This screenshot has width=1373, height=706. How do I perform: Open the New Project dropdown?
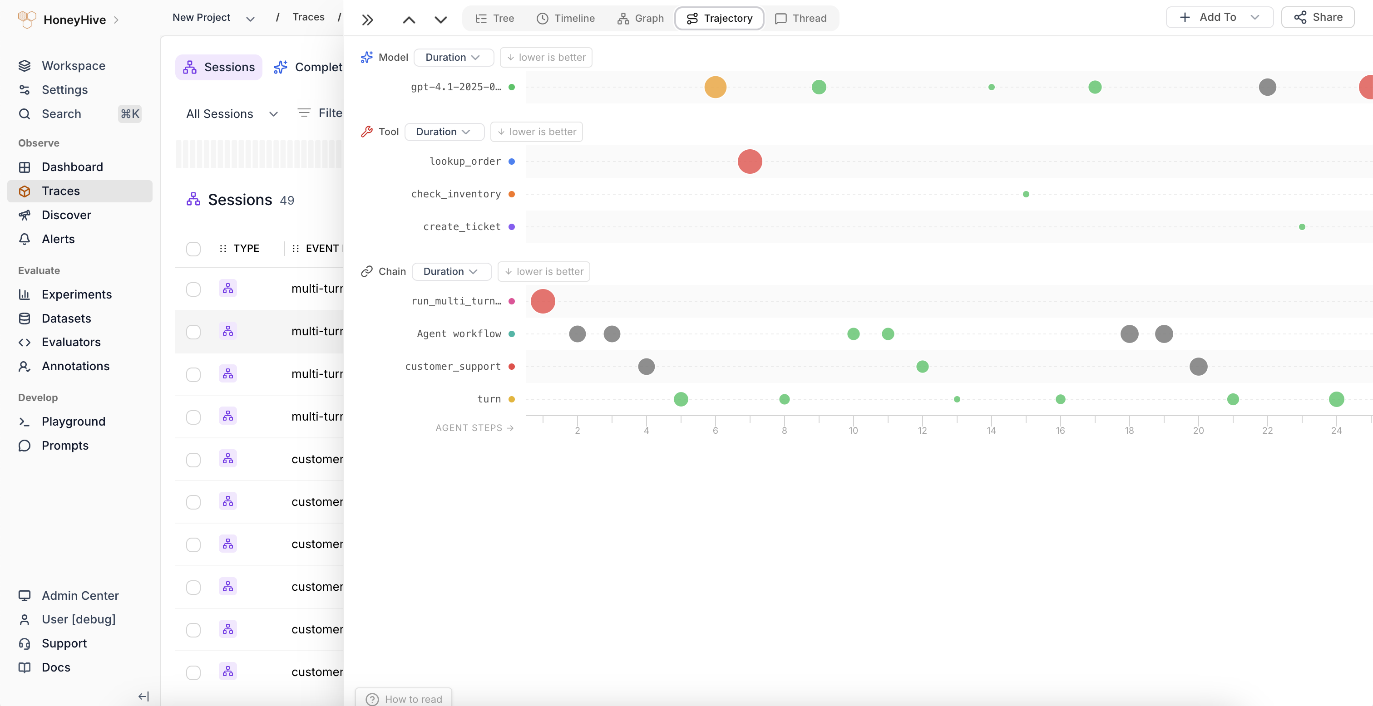214,18
